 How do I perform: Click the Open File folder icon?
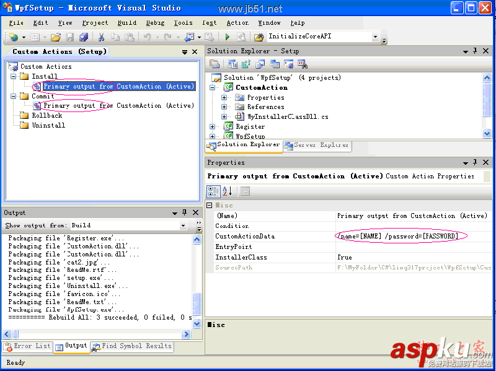coord(56,37)
